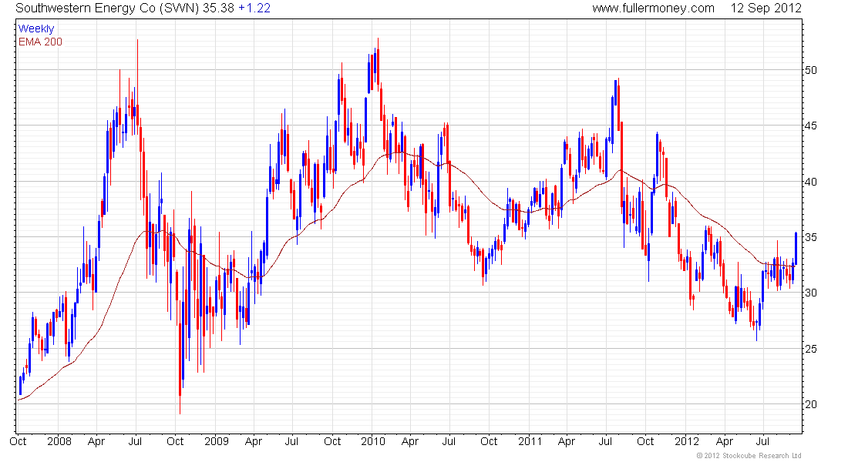Select the 2009 label on time axis
Screen dimensions: 848x462
tap(217, 442)
